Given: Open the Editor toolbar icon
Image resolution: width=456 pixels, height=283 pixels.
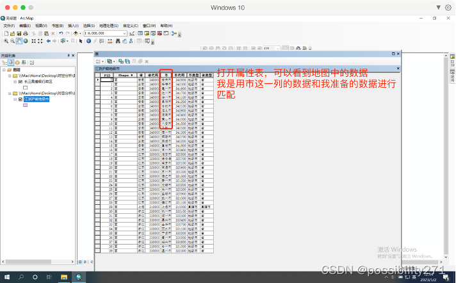Looking at the screenshot, I should pyautogui.click(x=132, y=33).
